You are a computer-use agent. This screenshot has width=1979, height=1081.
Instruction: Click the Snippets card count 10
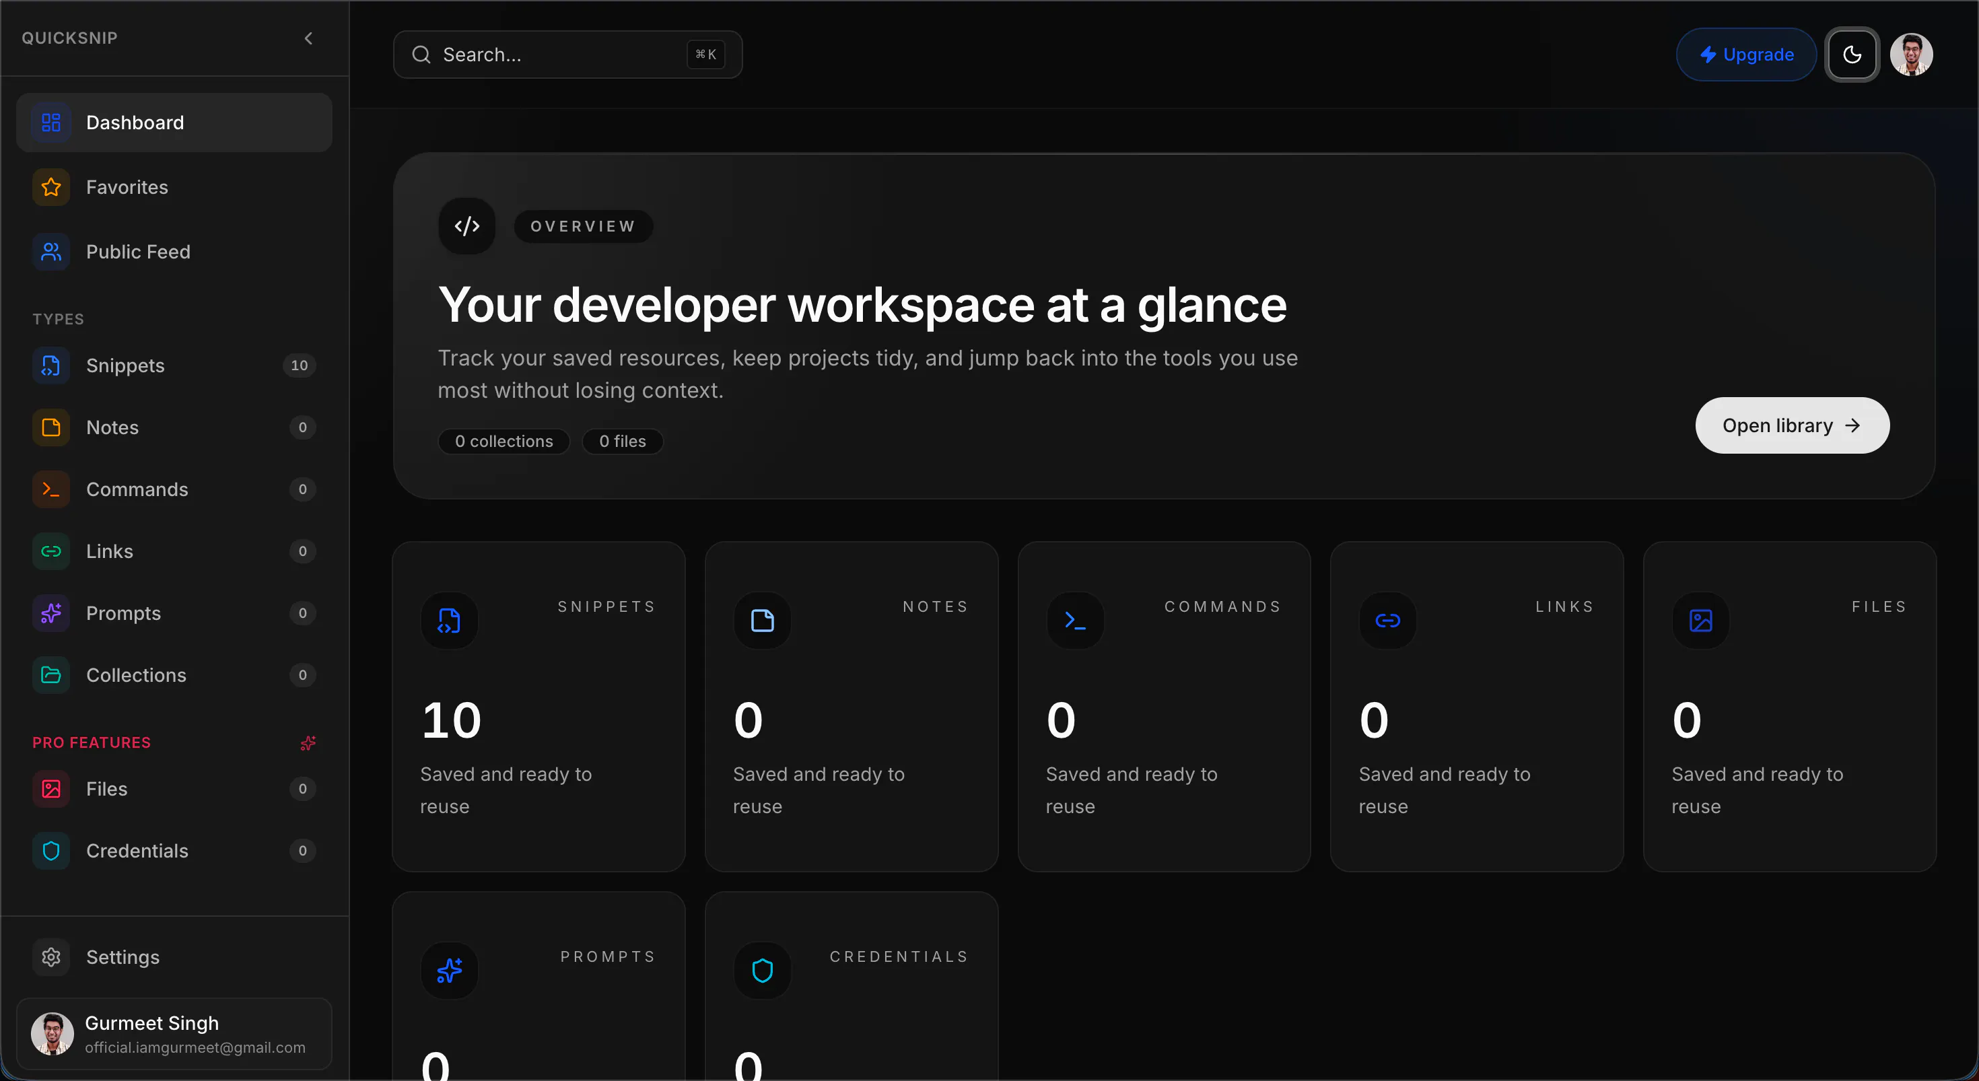point(451,720)
